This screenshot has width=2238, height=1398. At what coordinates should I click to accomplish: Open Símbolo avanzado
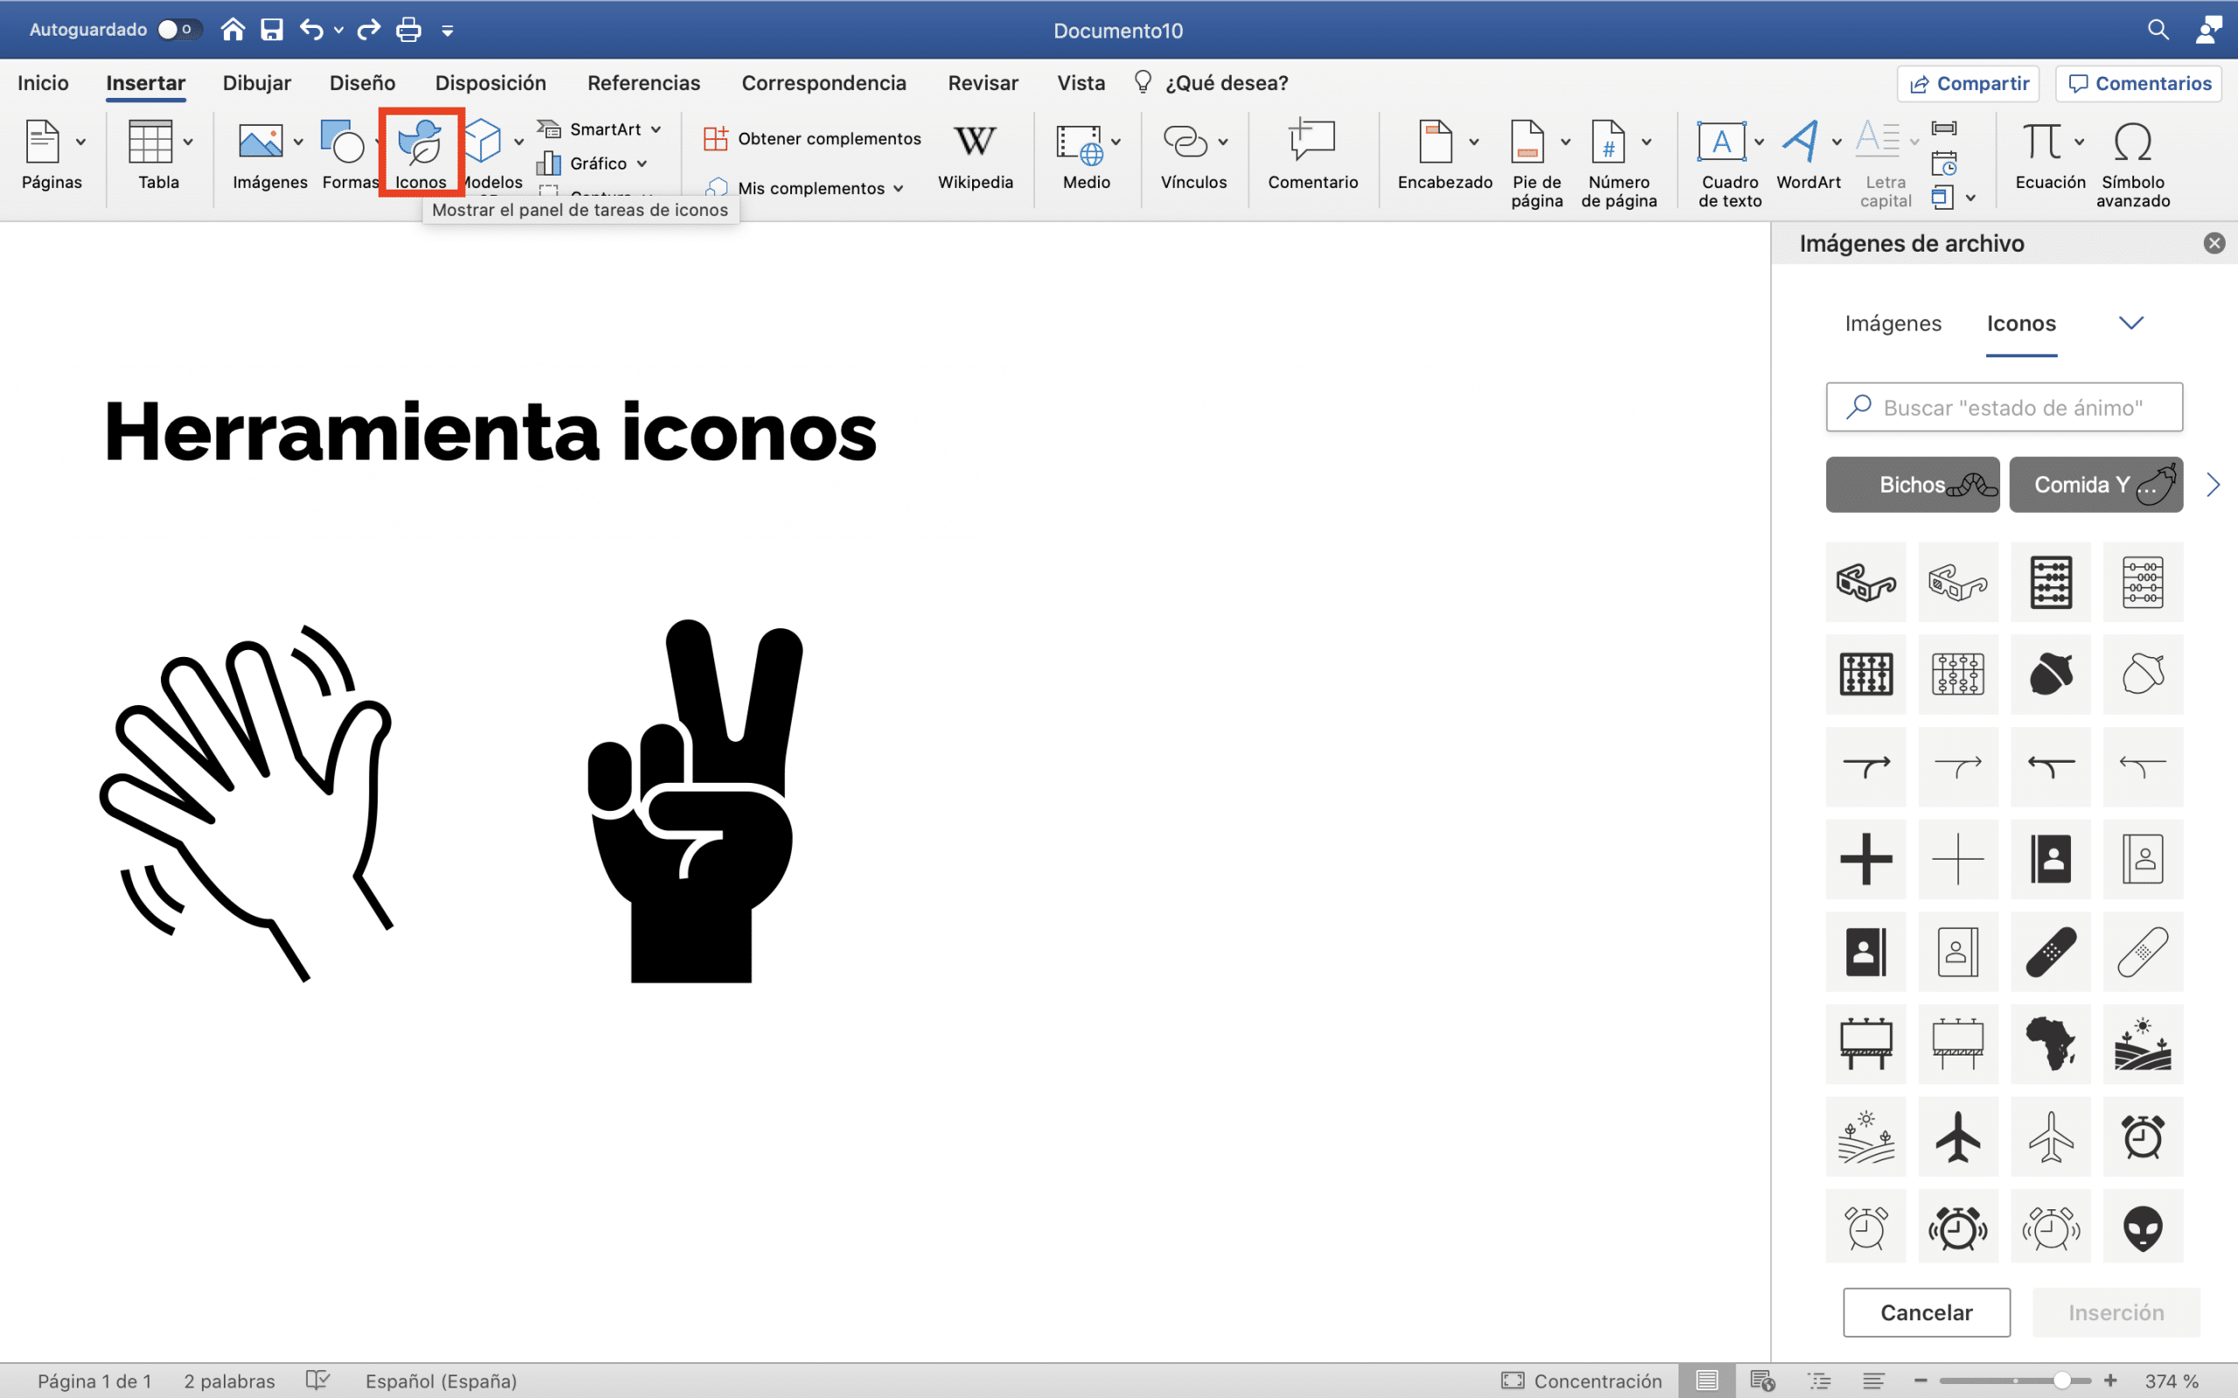(x=2132, y=164)
